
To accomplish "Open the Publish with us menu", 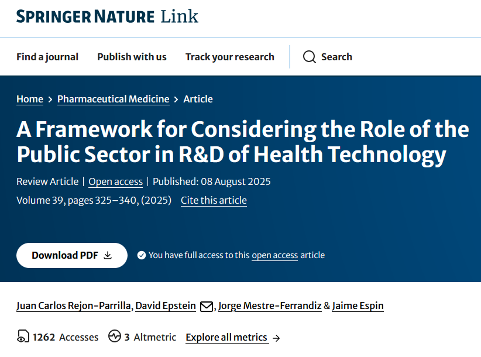I will pyautogui.click(x=132, y=57).
